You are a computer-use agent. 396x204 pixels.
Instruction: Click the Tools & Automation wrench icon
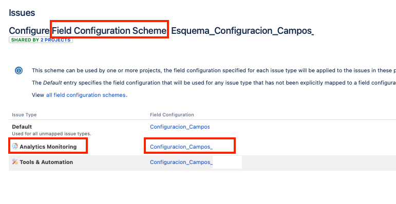tap(15, 161)
